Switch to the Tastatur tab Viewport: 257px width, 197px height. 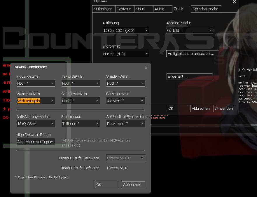pos(125,9)
